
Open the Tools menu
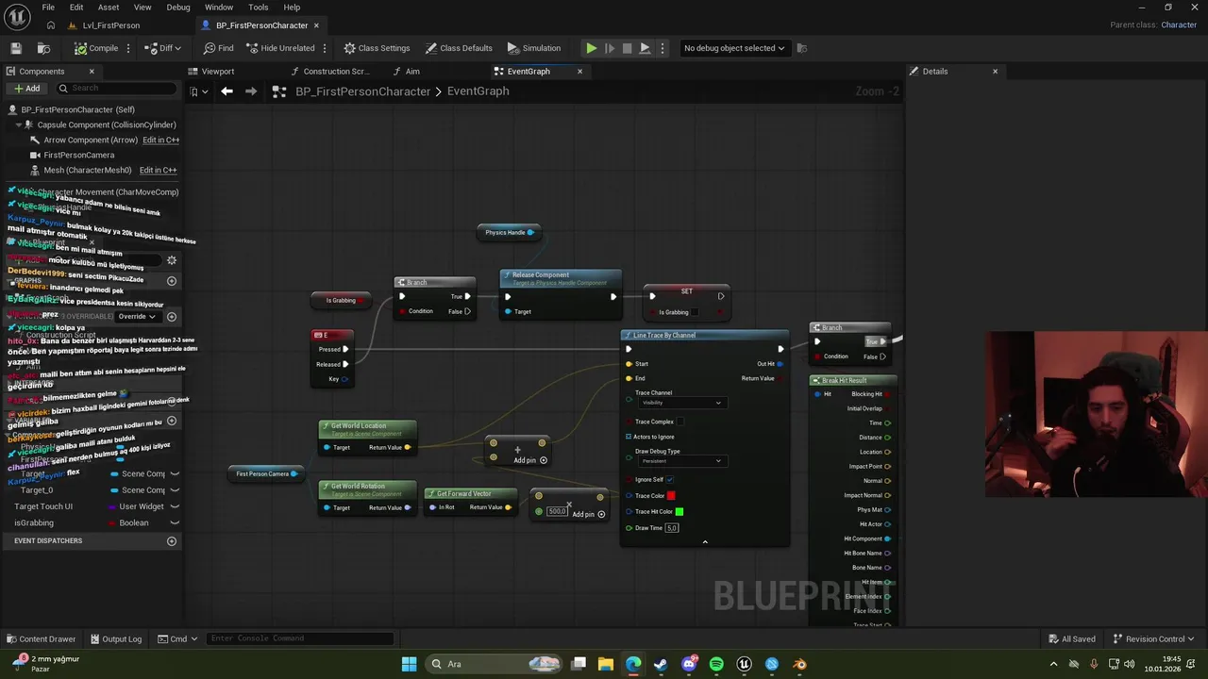tap(259, 8)
